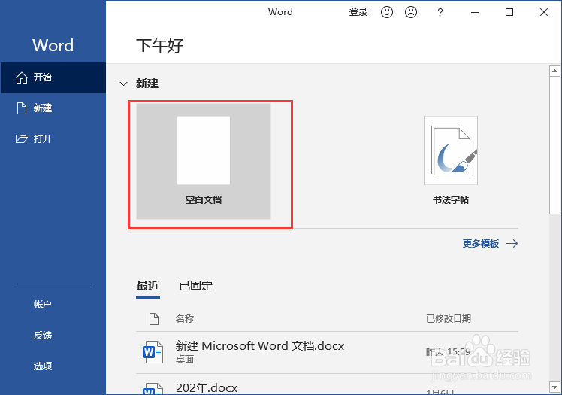Click the house icon beside 开始
Image resolution: width=562 pixels, height=395 pixels.
click(22, 77)
